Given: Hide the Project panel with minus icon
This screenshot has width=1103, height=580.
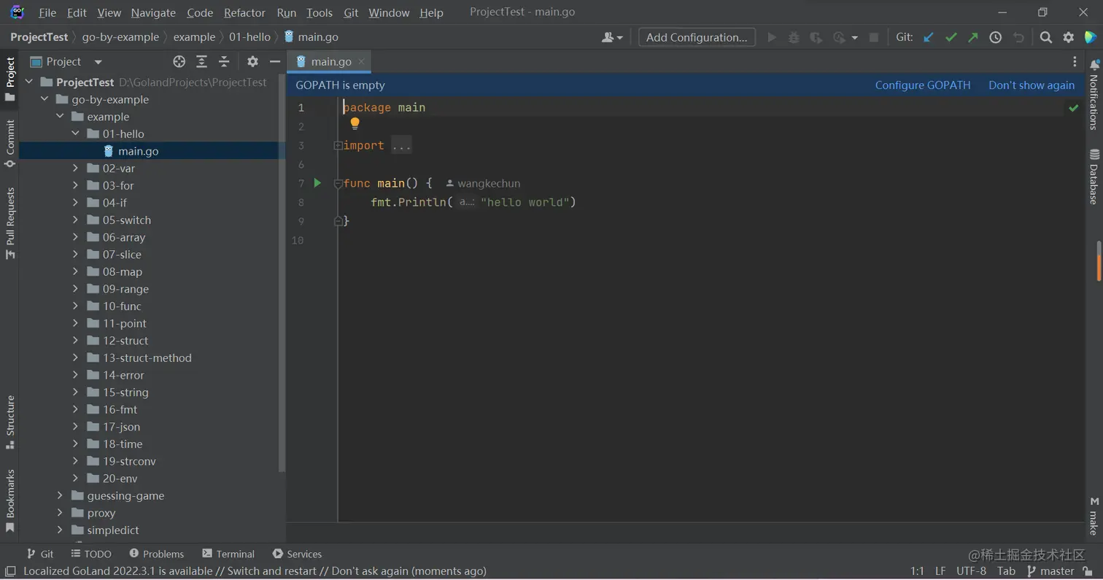Looking at the screenshot, I should click(x=275, y=62).
